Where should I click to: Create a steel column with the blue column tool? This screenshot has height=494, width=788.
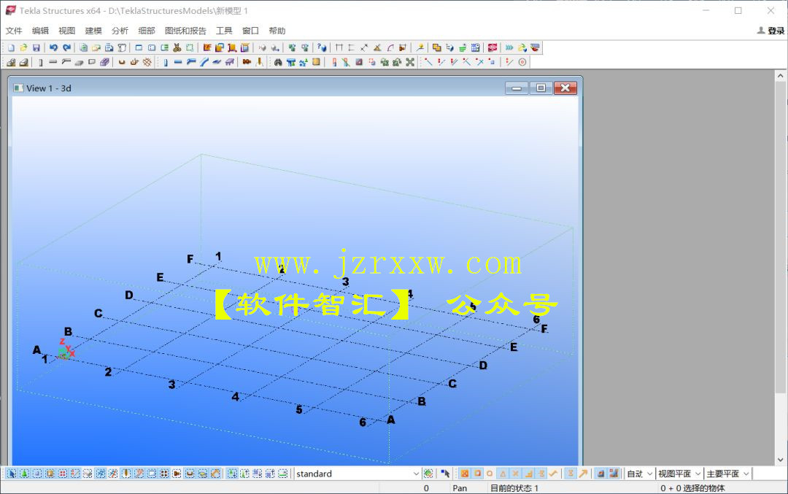point(166,62)
